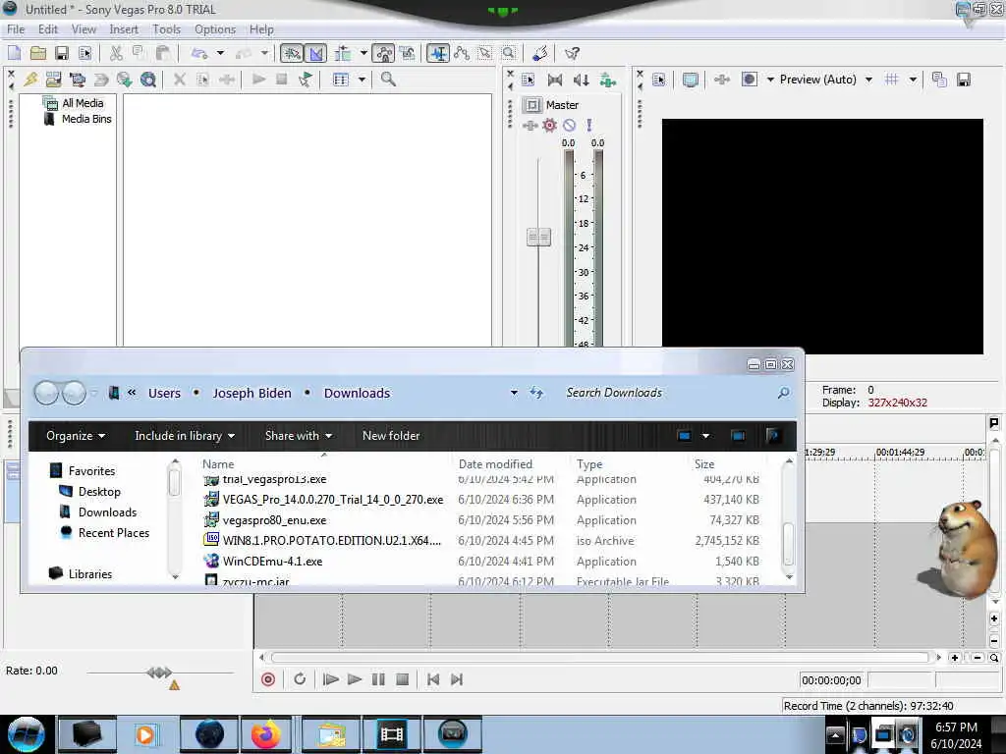Click Master FX icon under Master
Viewport: 1006px width, 754px height.
click(x=530, y=125)
